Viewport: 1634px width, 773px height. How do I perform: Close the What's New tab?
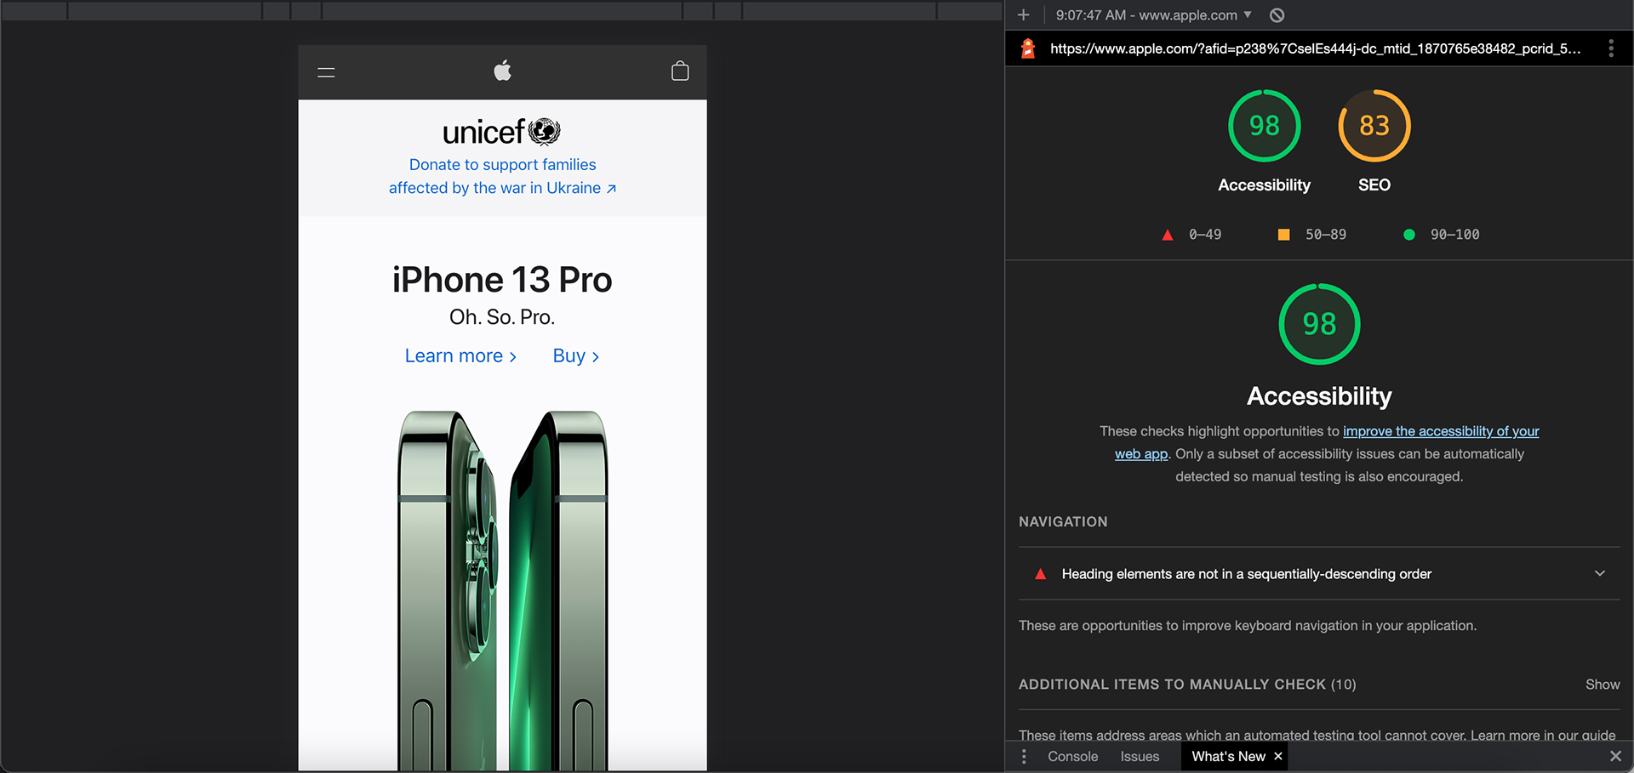tap(1277, 756)
